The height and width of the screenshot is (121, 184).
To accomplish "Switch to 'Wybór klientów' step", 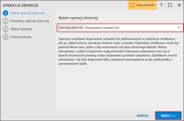I will coord(21,29).
